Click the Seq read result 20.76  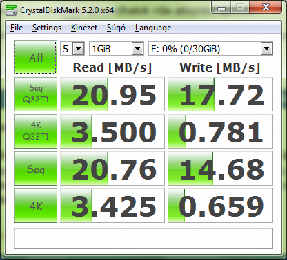(x=112, y=169)
